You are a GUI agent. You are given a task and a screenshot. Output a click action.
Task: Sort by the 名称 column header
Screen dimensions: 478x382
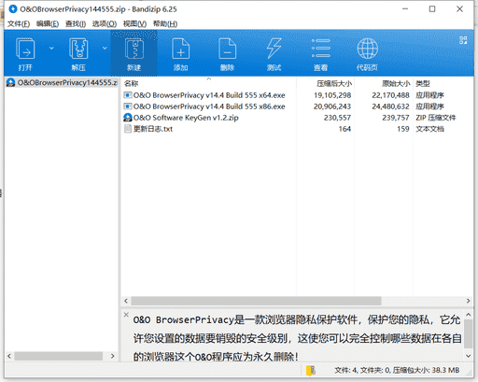pos(208,83)
